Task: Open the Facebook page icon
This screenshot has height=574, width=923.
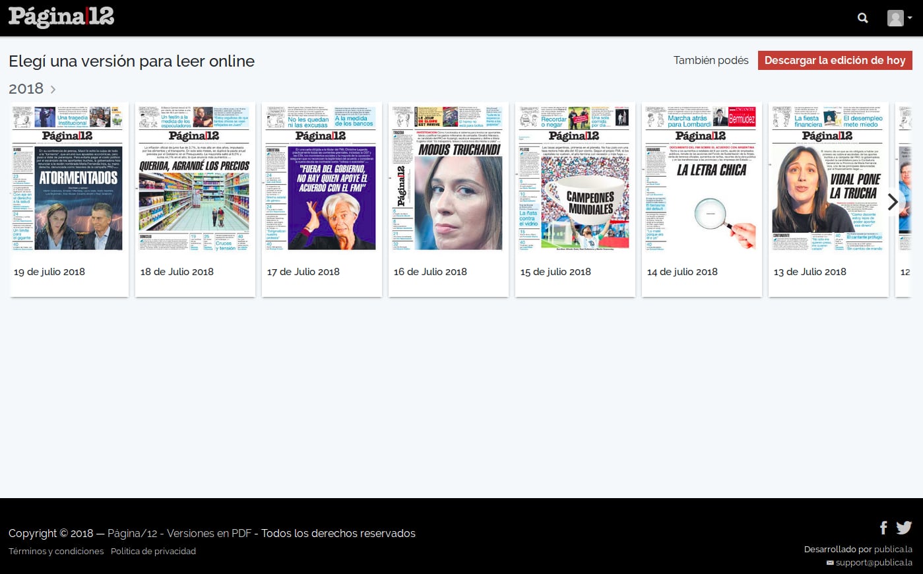Action: (883, 527)
